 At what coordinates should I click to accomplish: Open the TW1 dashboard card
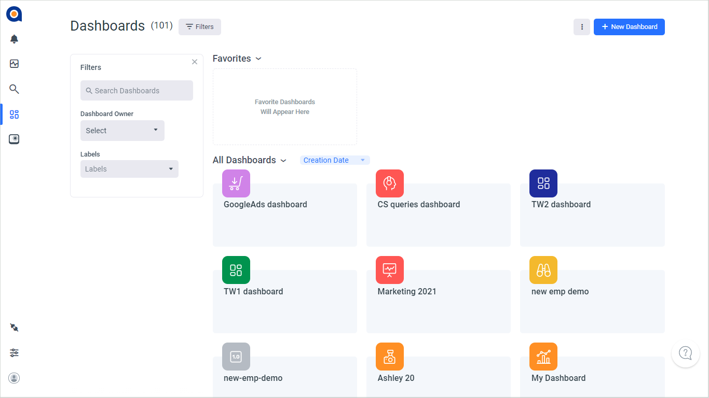pos(285,302)
